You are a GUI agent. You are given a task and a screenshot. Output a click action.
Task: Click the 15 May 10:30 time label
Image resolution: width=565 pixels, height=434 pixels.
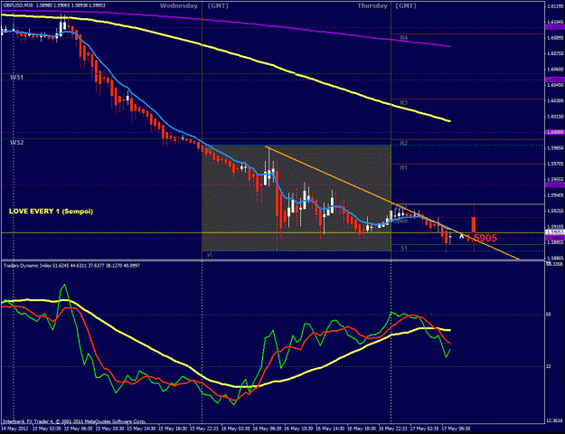(109, 429)
